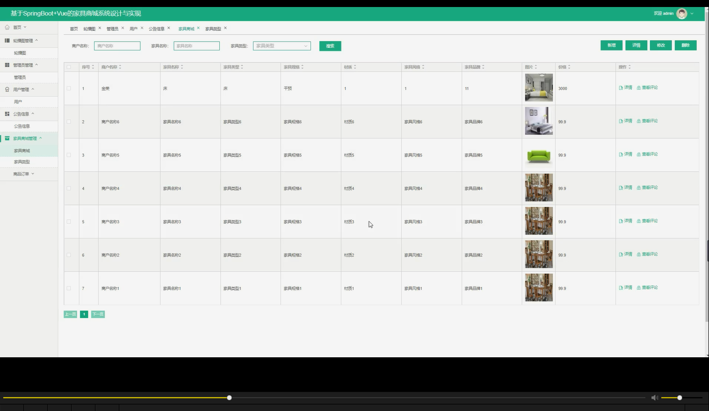Image resolution: width=709 pixels, height=411 pixels.
Task: Focus the 家具名称 search input
Action: click(x=196, y=46)
